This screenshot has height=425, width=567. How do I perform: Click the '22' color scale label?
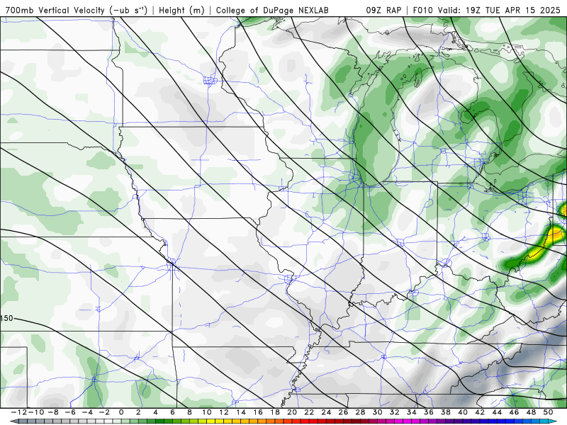(309, 412)
